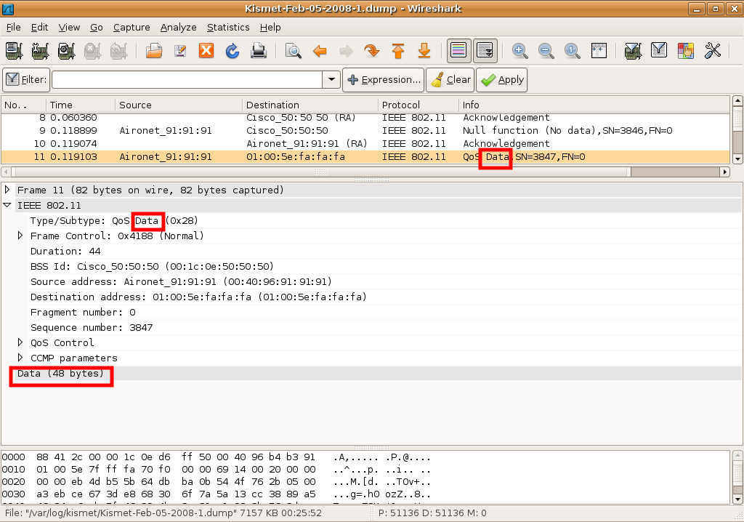Screen dimensions: 744x522
Task: Select the Data (48 bytes) row
Action: (371, 374)
